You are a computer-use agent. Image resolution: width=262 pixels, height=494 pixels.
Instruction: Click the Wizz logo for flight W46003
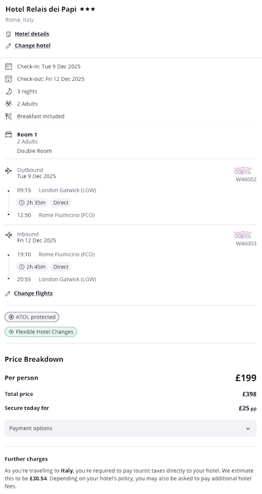coord(242,235)
